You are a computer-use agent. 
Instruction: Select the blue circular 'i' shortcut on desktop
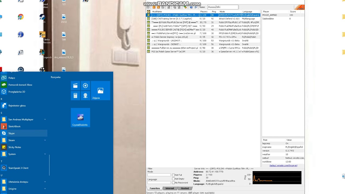[21, 34]
